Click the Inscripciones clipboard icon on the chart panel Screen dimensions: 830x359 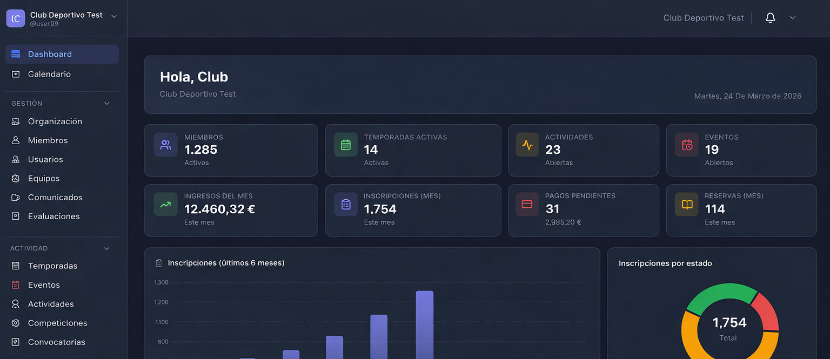(158, 262)
